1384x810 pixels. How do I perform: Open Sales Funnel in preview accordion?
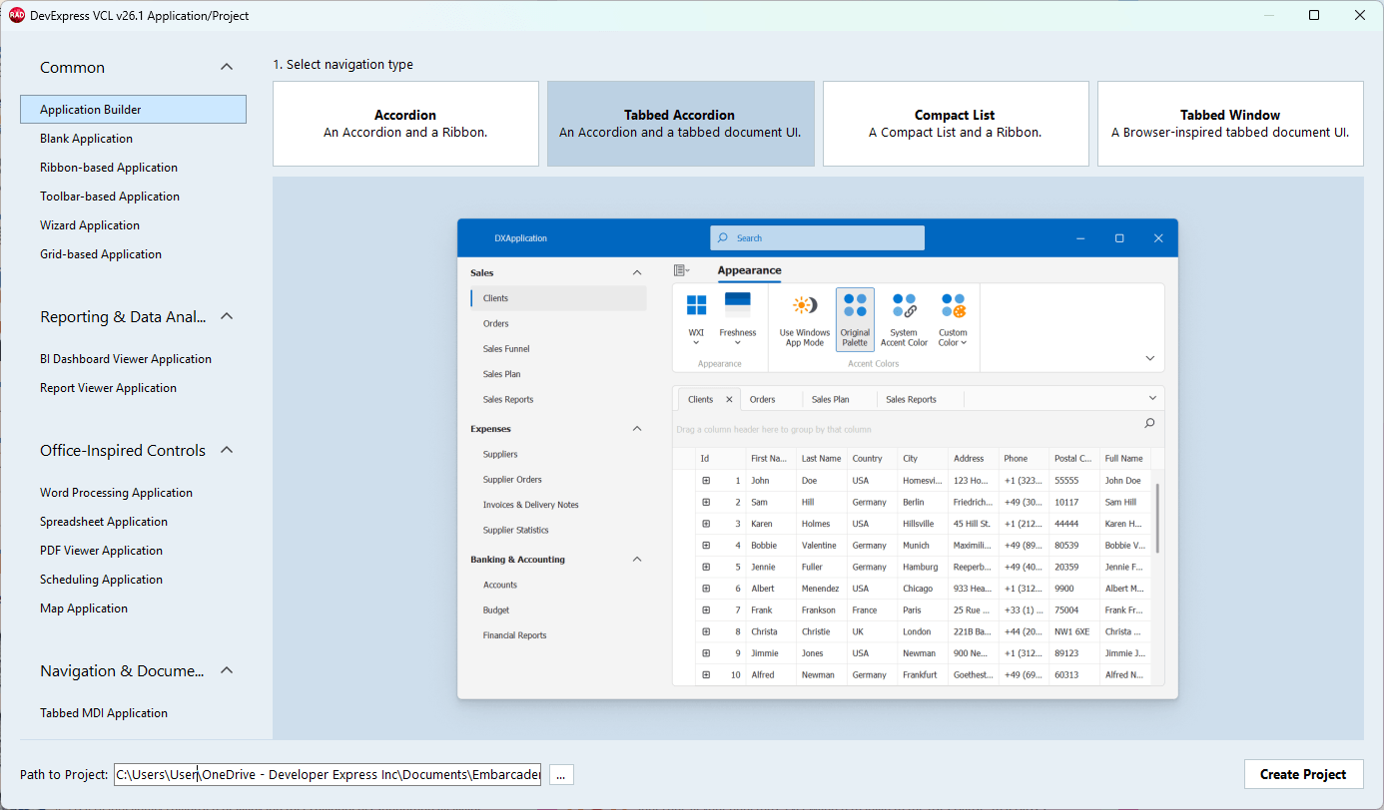tap(558, 349)
